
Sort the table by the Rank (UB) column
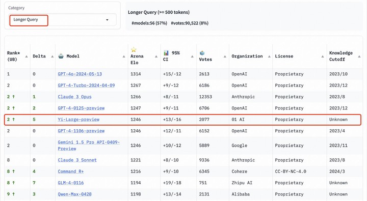point(27,56)
